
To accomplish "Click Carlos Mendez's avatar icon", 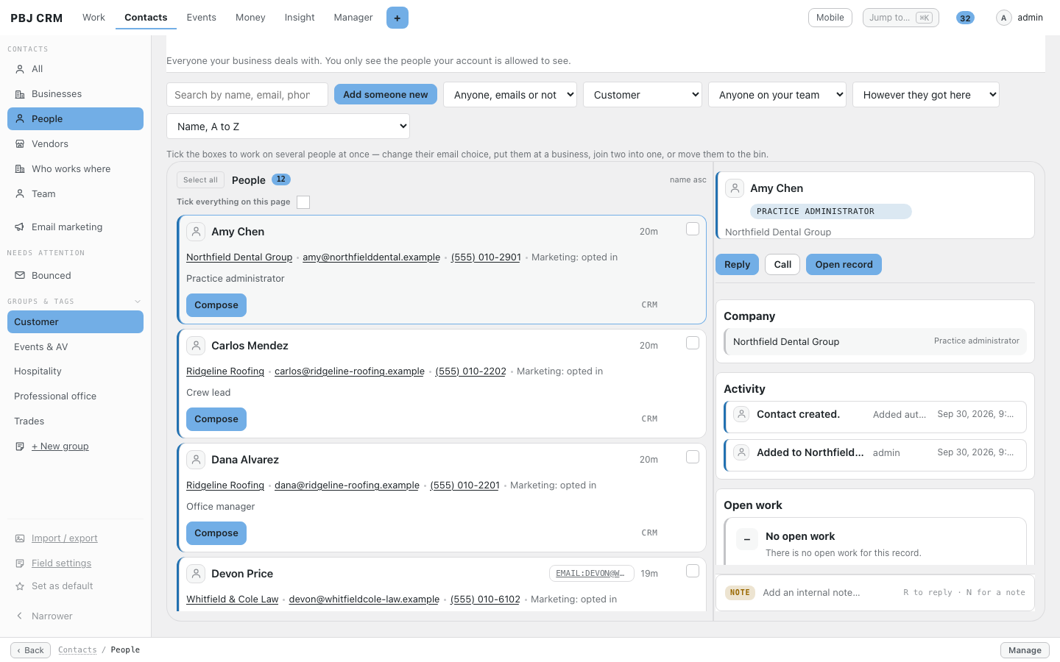I will point(196,346).
